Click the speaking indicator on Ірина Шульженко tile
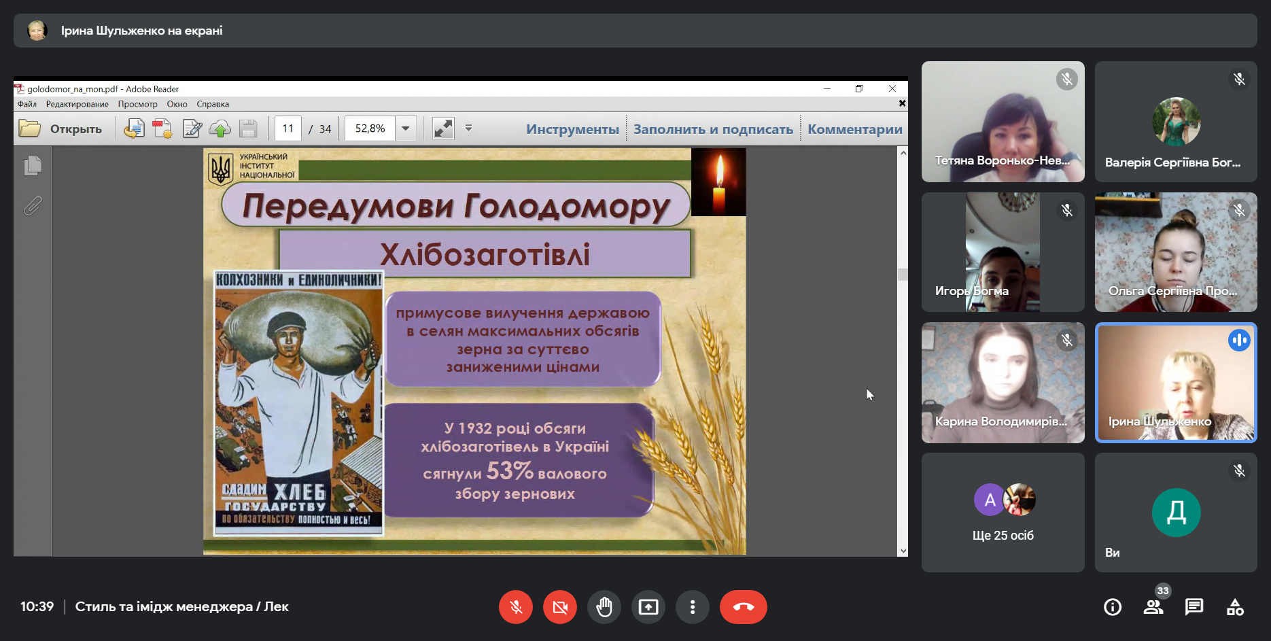The height and width of the screenshot is (641, 1271). pos(1239,341)
